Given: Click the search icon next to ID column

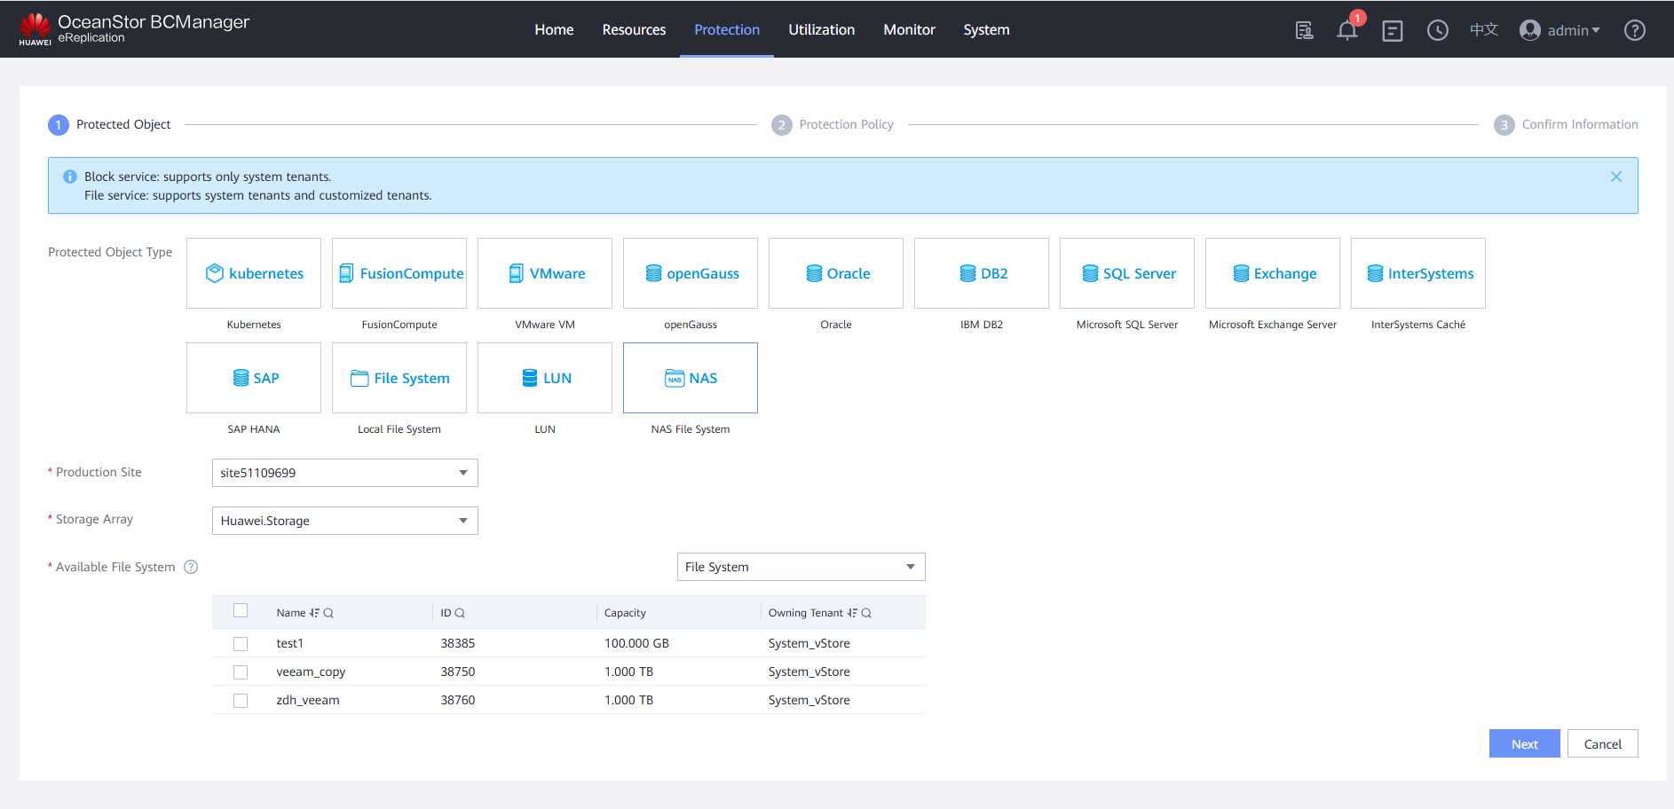Looking at the screenshot, I should point(460,613).
